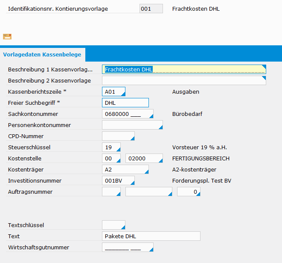Click the Kostenstelle prefix field 00

pyautogui.click(x=111, y=158)
